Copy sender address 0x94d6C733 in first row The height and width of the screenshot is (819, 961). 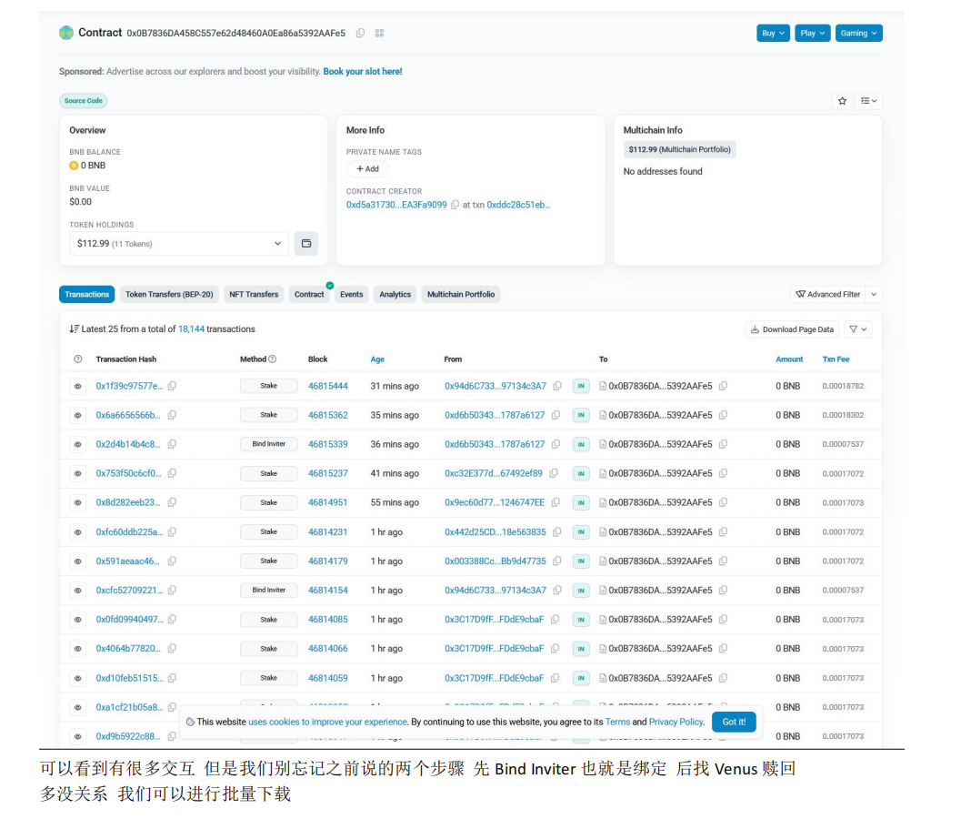[556, 386]
